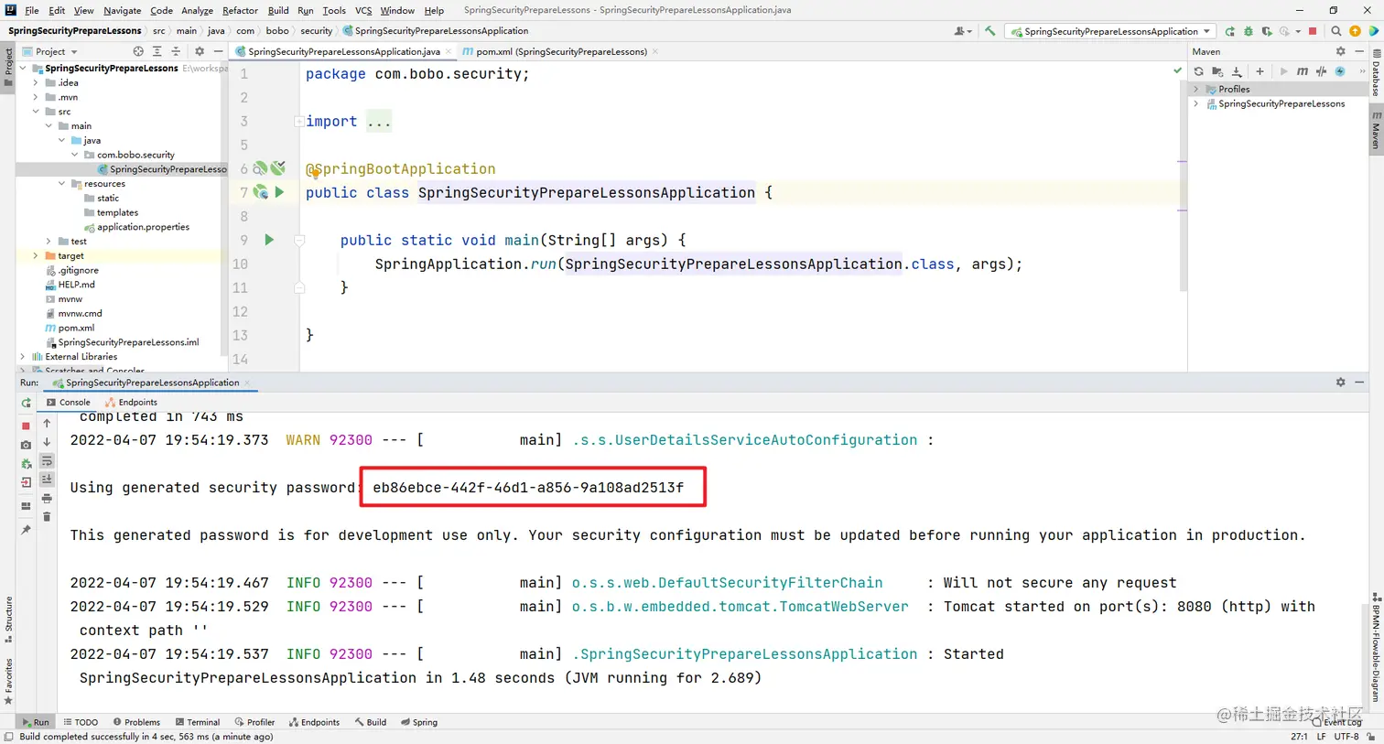1384x744 pixels.
Task: Expand the .idea folder
Action: coord(36,82)
